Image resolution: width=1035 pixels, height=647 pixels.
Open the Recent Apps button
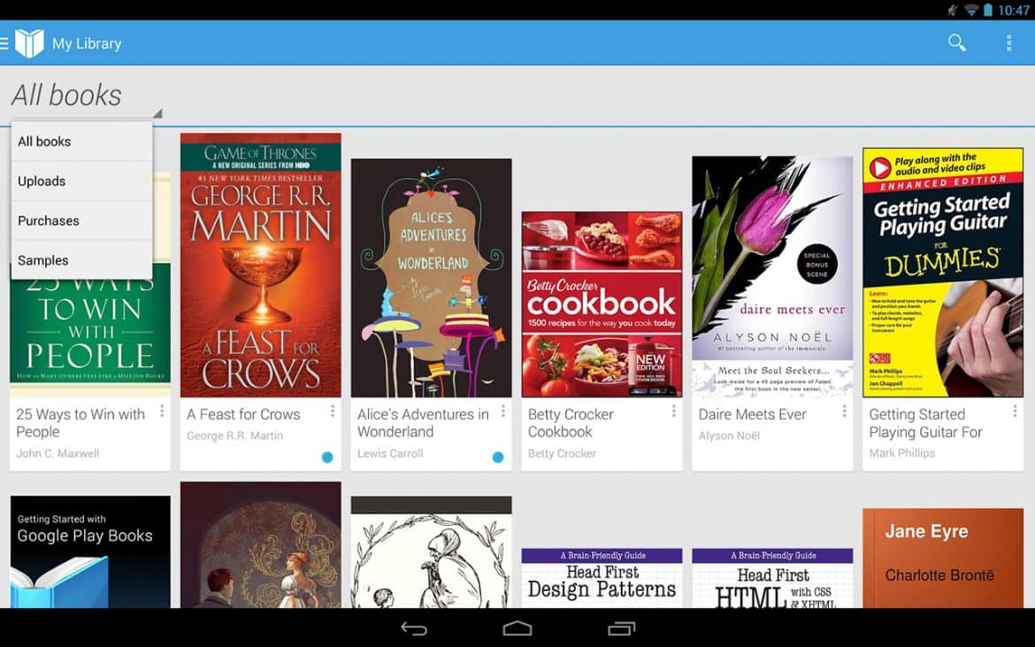pyautogui.click(x=621, y=628)
